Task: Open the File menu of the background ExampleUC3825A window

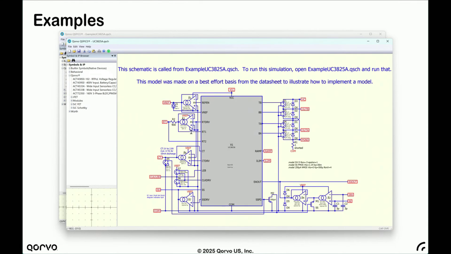Action: 63,39
